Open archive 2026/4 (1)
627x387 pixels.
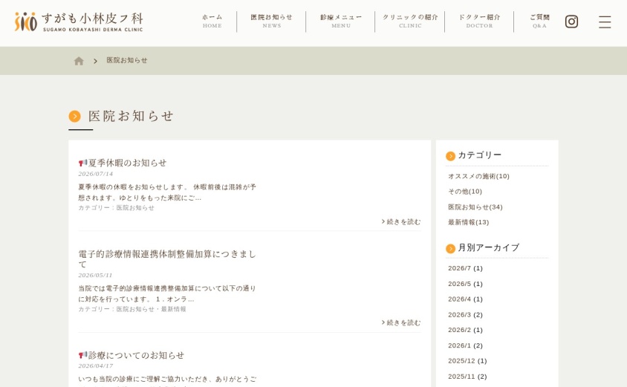point(466,299)
